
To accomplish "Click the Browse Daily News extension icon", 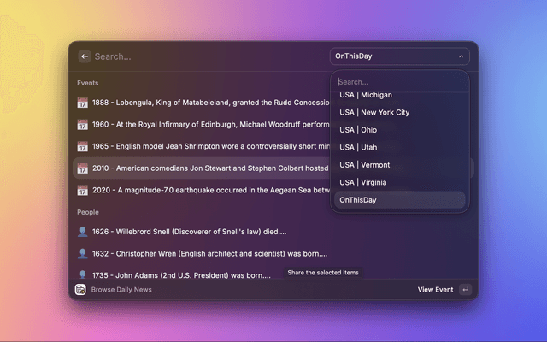I will click(80, 290).
